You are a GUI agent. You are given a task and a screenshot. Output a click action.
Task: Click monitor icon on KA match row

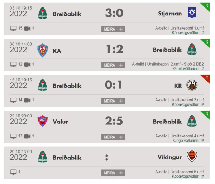(14, 65)
